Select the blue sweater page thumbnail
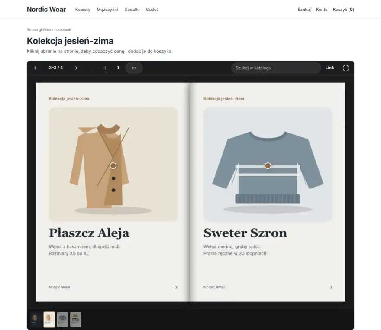The width and height of the screenshot is (381, 330). [62, 319]
